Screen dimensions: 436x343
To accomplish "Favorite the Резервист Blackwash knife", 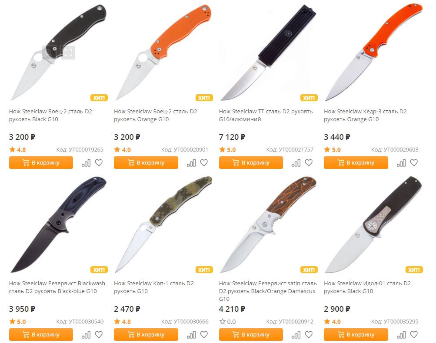I will 99,335.
